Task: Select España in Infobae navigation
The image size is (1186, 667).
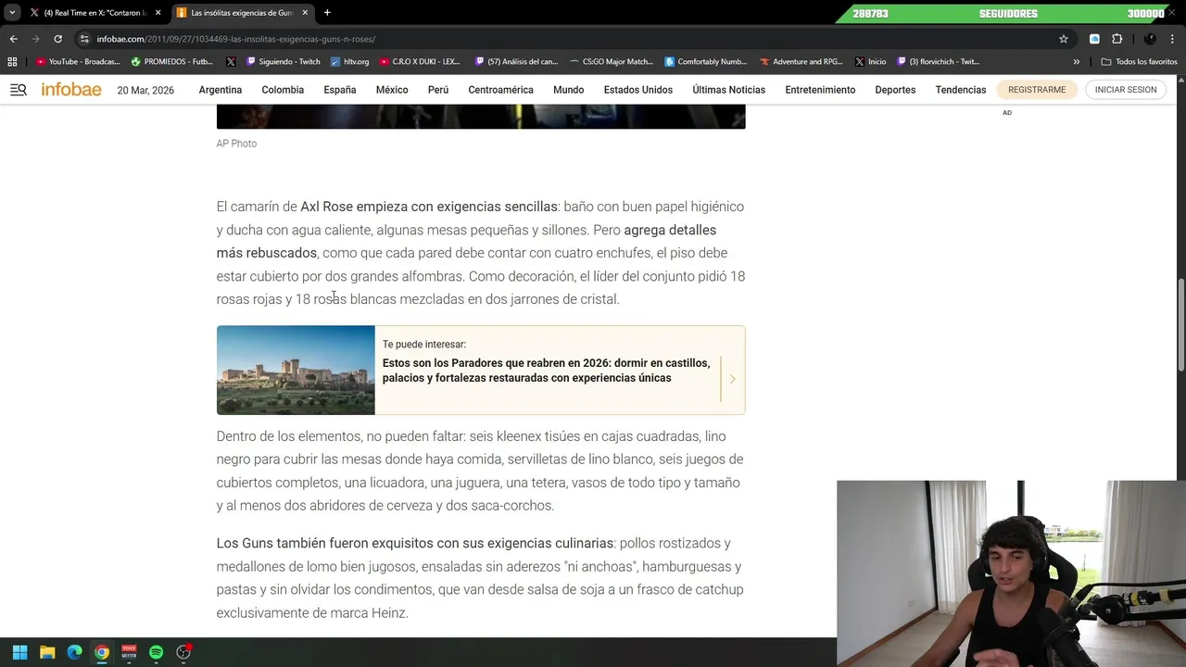Action: point(340,90)
